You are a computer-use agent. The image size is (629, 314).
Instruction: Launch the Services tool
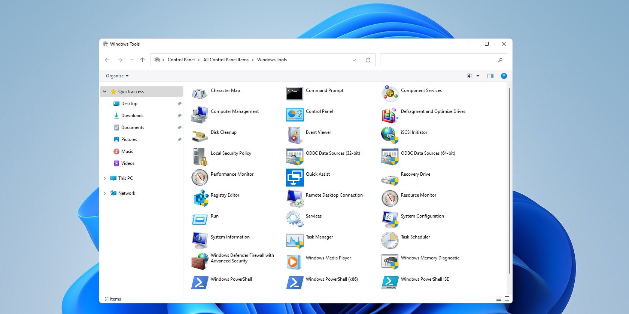coord(295,219)
